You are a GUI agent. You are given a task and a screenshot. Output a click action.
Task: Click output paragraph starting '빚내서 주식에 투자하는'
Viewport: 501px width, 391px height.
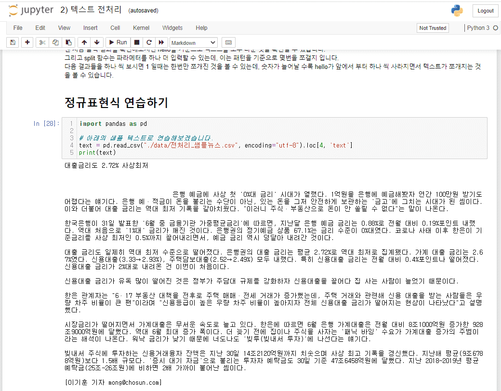pos(274,361)
